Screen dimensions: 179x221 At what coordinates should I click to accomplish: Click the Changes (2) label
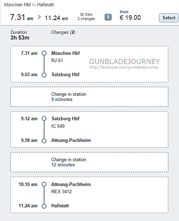[63, 32]
